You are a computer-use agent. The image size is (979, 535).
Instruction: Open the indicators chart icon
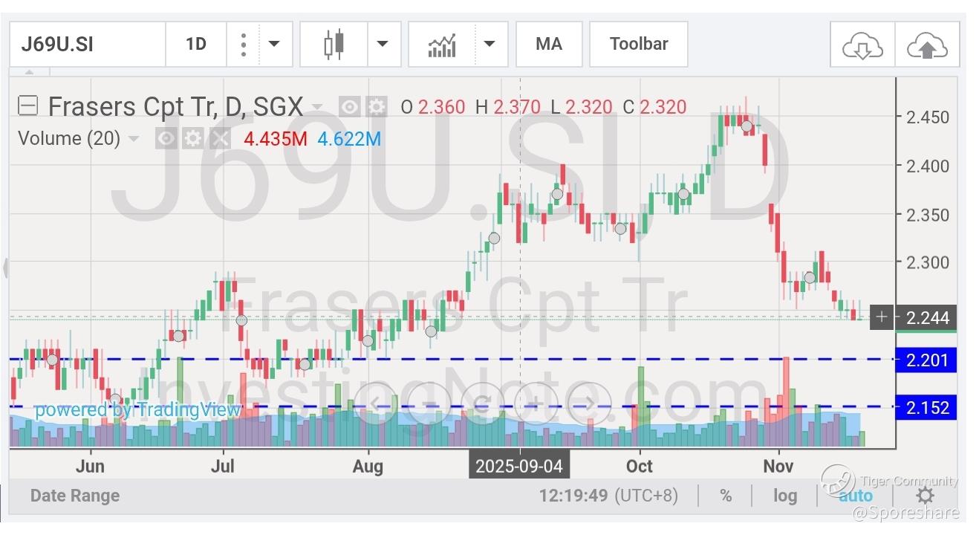coord(442,45)
